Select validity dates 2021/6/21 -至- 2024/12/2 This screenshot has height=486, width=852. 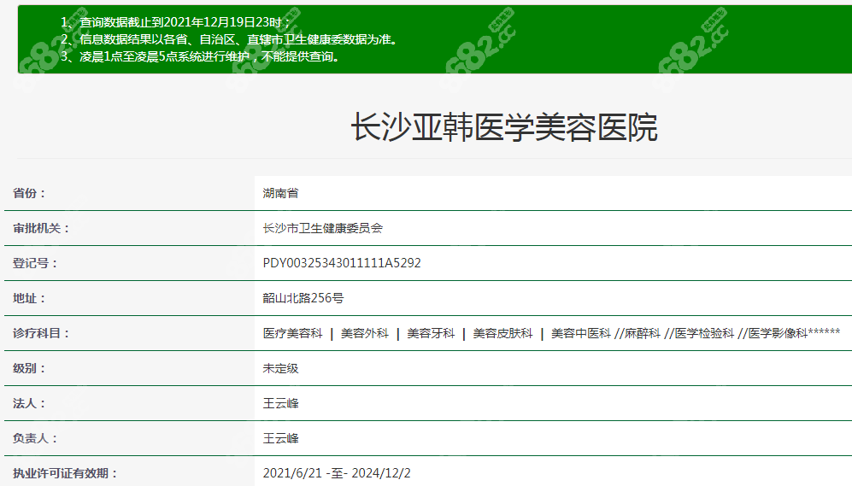coord(337,473)
